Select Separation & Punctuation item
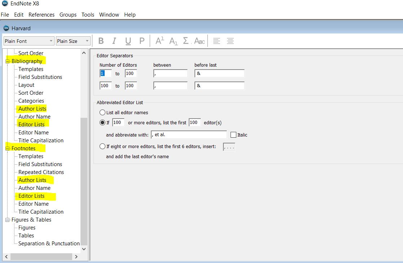The image size is (403, 263). click(49, 244)
